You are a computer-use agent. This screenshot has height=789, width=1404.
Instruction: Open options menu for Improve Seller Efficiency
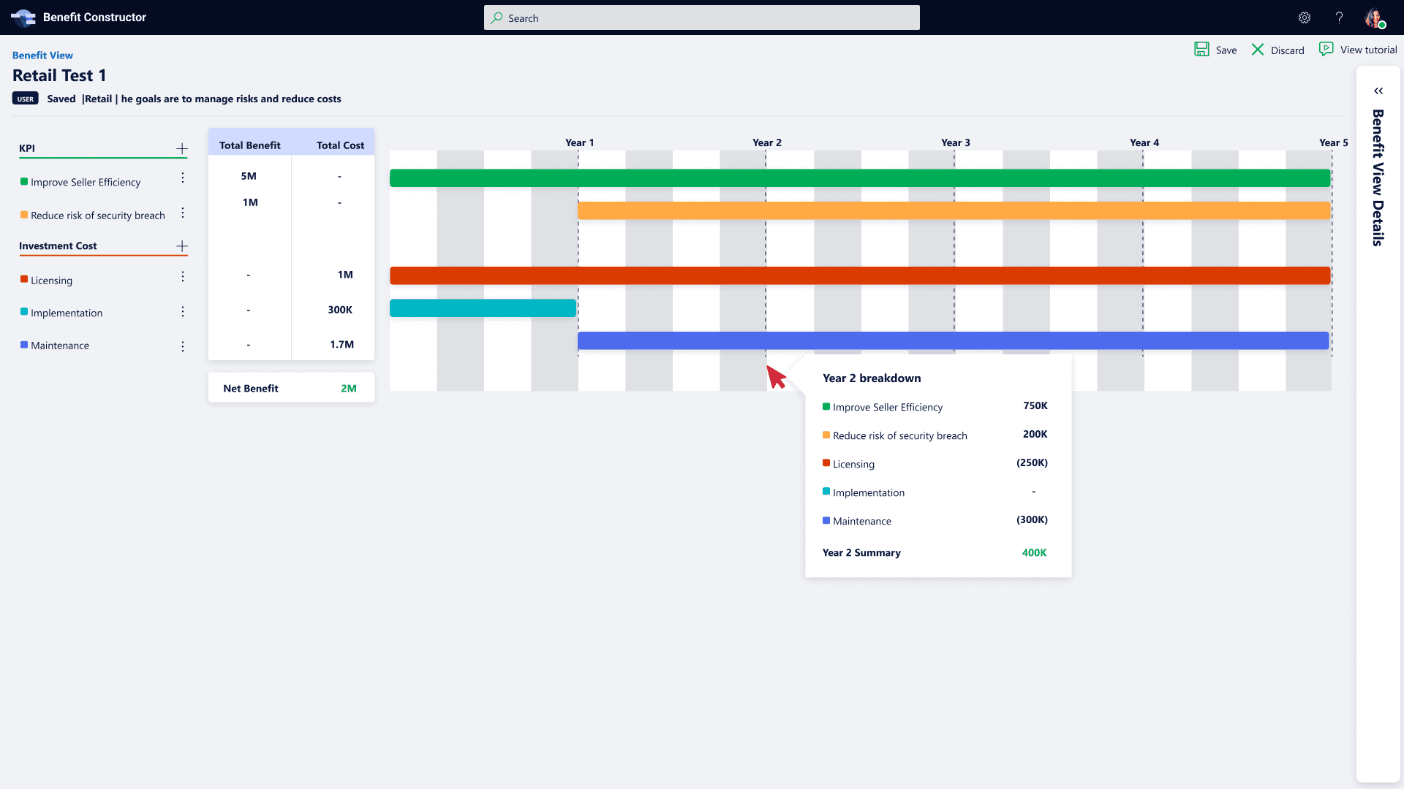point(183,178)
